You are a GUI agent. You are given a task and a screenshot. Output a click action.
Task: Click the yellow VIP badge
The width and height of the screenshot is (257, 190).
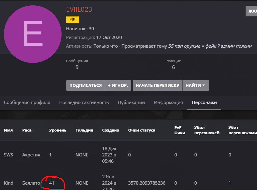(x=72, y=19)
